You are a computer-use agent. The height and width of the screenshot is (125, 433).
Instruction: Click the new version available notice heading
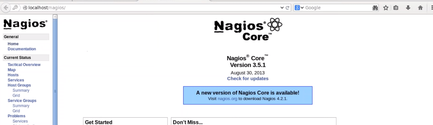(x=248, y=93)
